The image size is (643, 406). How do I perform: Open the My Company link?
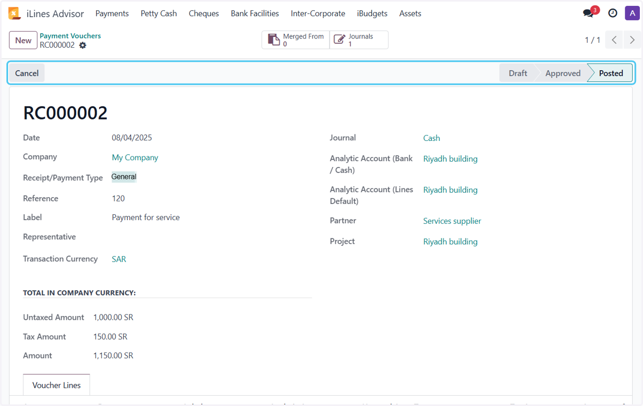pyautogui.click(x=135, y=157)
